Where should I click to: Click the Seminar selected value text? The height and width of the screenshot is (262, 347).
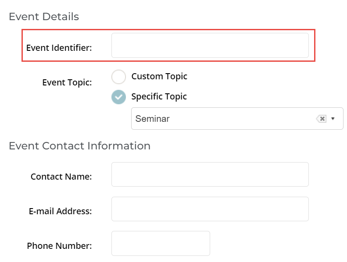(153, 119)
